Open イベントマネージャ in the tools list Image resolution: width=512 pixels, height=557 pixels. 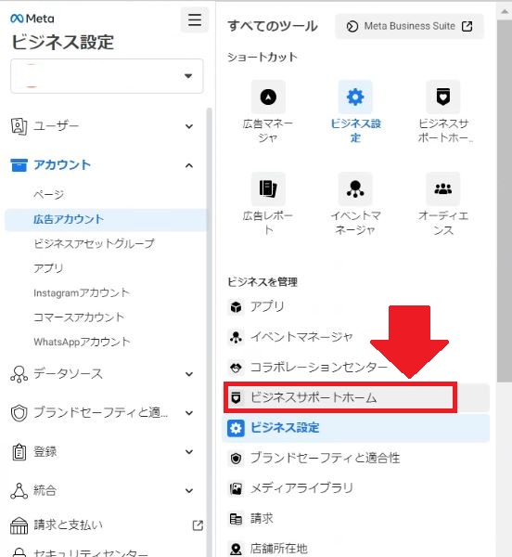click(301, 337)
